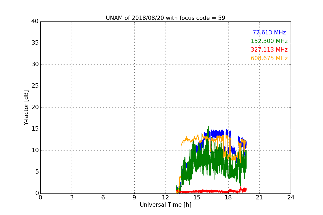Click the y-axis tick label 35
This screenshot has height=215, width=323.
[35, 43]
